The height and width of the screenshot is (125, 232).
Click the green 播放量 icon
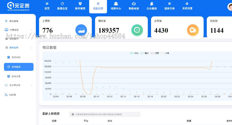[x=137, y=30]
